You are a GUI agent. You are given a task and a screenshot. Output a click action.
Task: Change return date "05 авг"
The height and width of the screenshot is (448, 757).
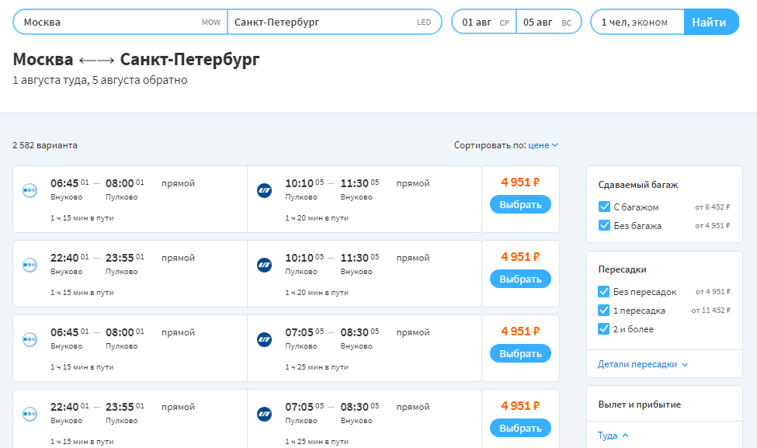point(547,23)
